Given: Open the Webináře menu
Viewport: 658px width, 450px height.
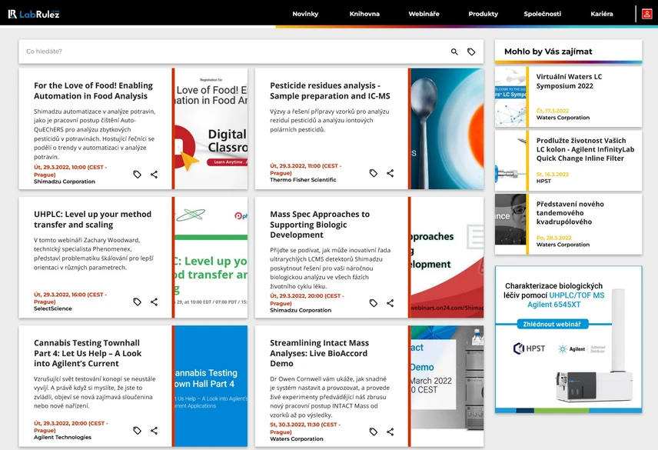Looking at the screenshot, I should tap(424, 14).
